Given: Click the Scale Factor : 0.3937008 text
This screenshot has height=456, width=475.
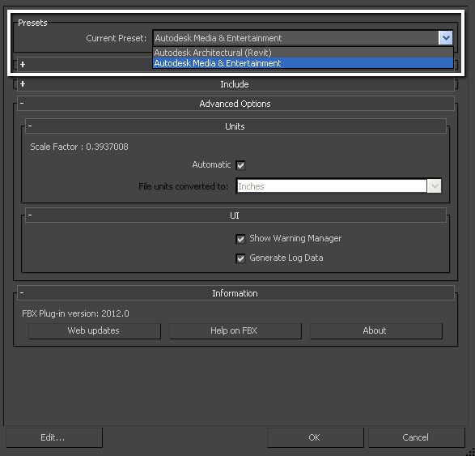Looking at the screenshot, I should [x=79, y=147].
